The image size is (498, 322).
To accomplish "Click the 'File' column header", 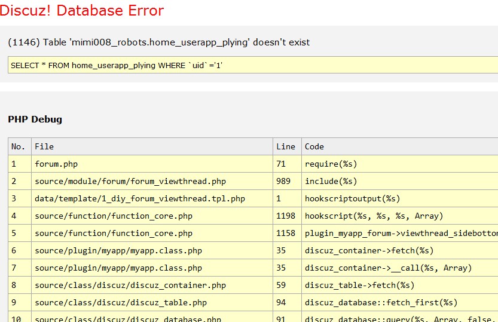I will pos(152,146).
